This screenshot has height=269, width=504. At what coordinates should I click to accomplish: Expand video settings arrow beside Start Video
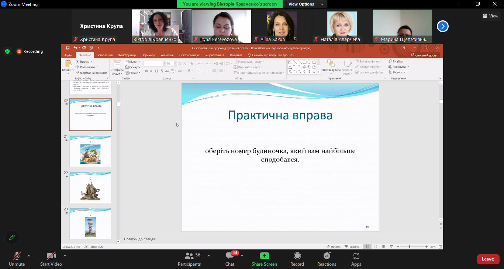click(x=65, y=256)
